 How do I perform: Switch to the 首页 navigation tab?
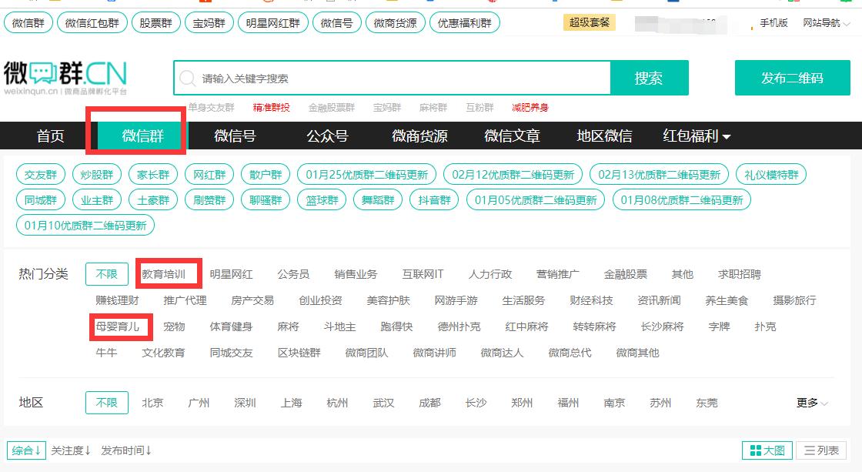click(x=49, y=136)
